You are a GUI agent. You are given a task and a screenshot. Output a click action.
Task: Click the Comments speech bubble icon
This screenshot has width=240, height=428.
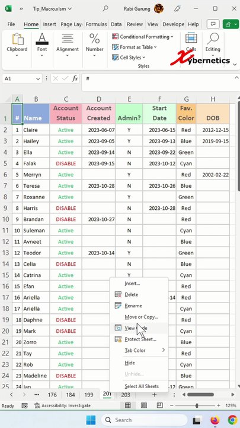(x=213, y=24)
